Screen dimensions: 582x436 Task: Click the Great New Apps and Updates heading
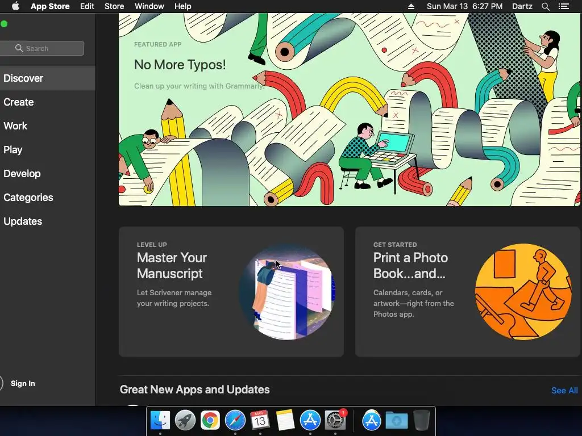(194, 389)
